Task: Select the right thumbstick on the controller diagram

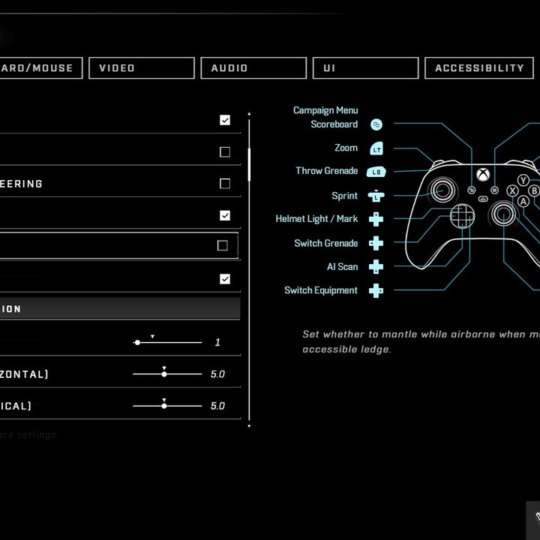Action: (x=503, y=214)
